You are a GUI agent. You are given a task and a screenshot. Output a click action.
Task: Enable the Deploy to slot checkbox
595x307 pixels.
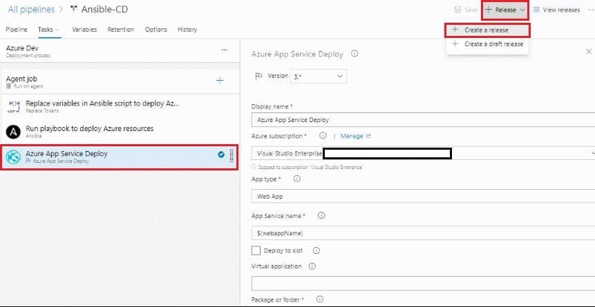coord(256,250)
